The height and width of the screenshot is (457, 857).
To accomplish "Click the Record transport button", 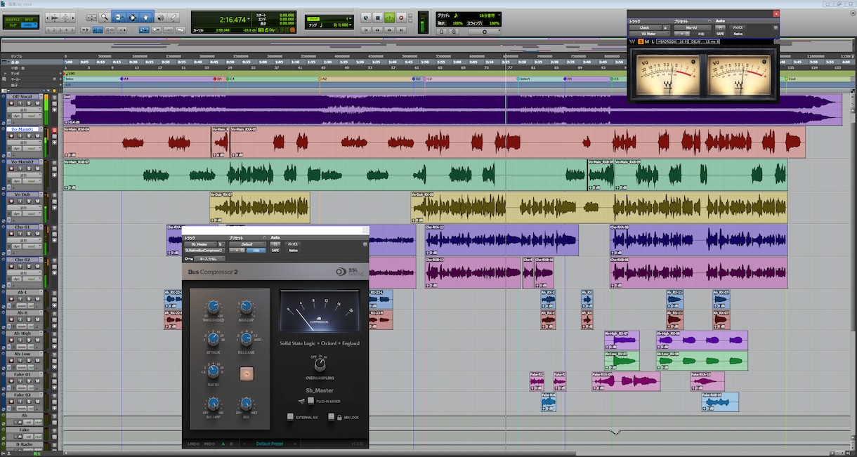I will pyautogui.click(x=401, y=18).
